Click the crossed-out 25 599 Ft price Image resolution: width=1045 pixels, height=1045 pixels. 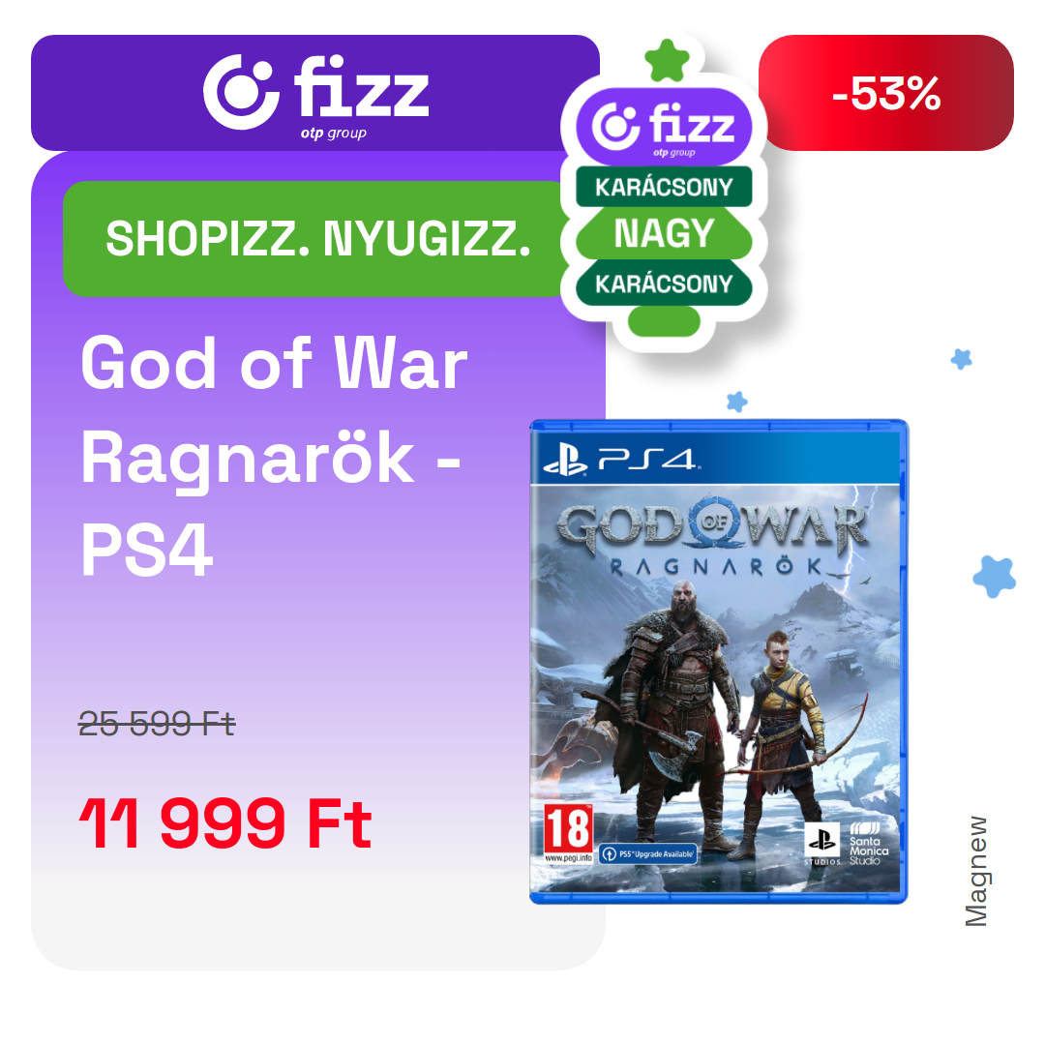(157, 723)
